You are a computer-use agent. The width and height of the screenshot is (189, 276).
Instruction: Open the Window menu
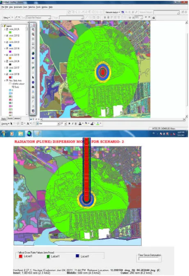(45, 7)
